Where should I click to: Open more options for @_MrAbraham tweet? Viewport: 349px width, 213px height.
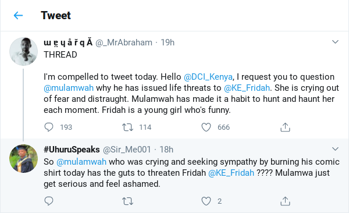335,42
